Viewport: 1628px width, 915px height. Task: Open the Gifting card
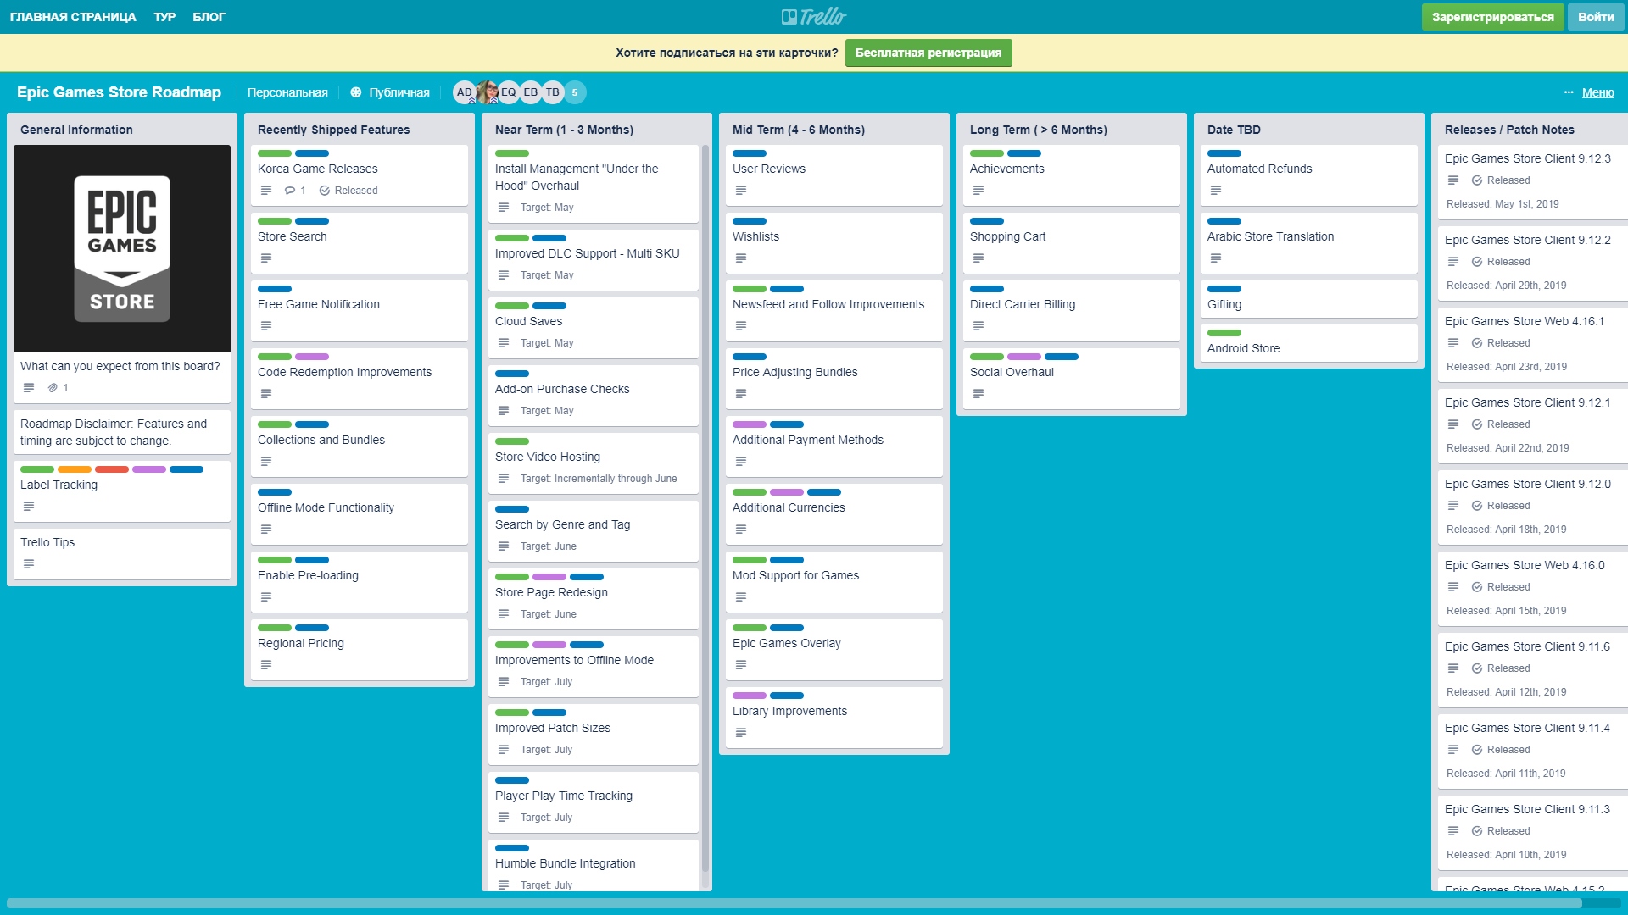[x=1309, y=299]
